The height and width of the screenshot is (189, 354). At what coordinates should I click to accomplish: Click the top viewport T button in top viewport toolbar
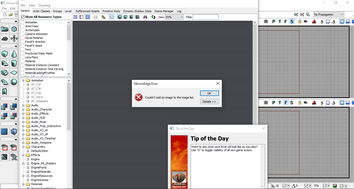[280, 22]
